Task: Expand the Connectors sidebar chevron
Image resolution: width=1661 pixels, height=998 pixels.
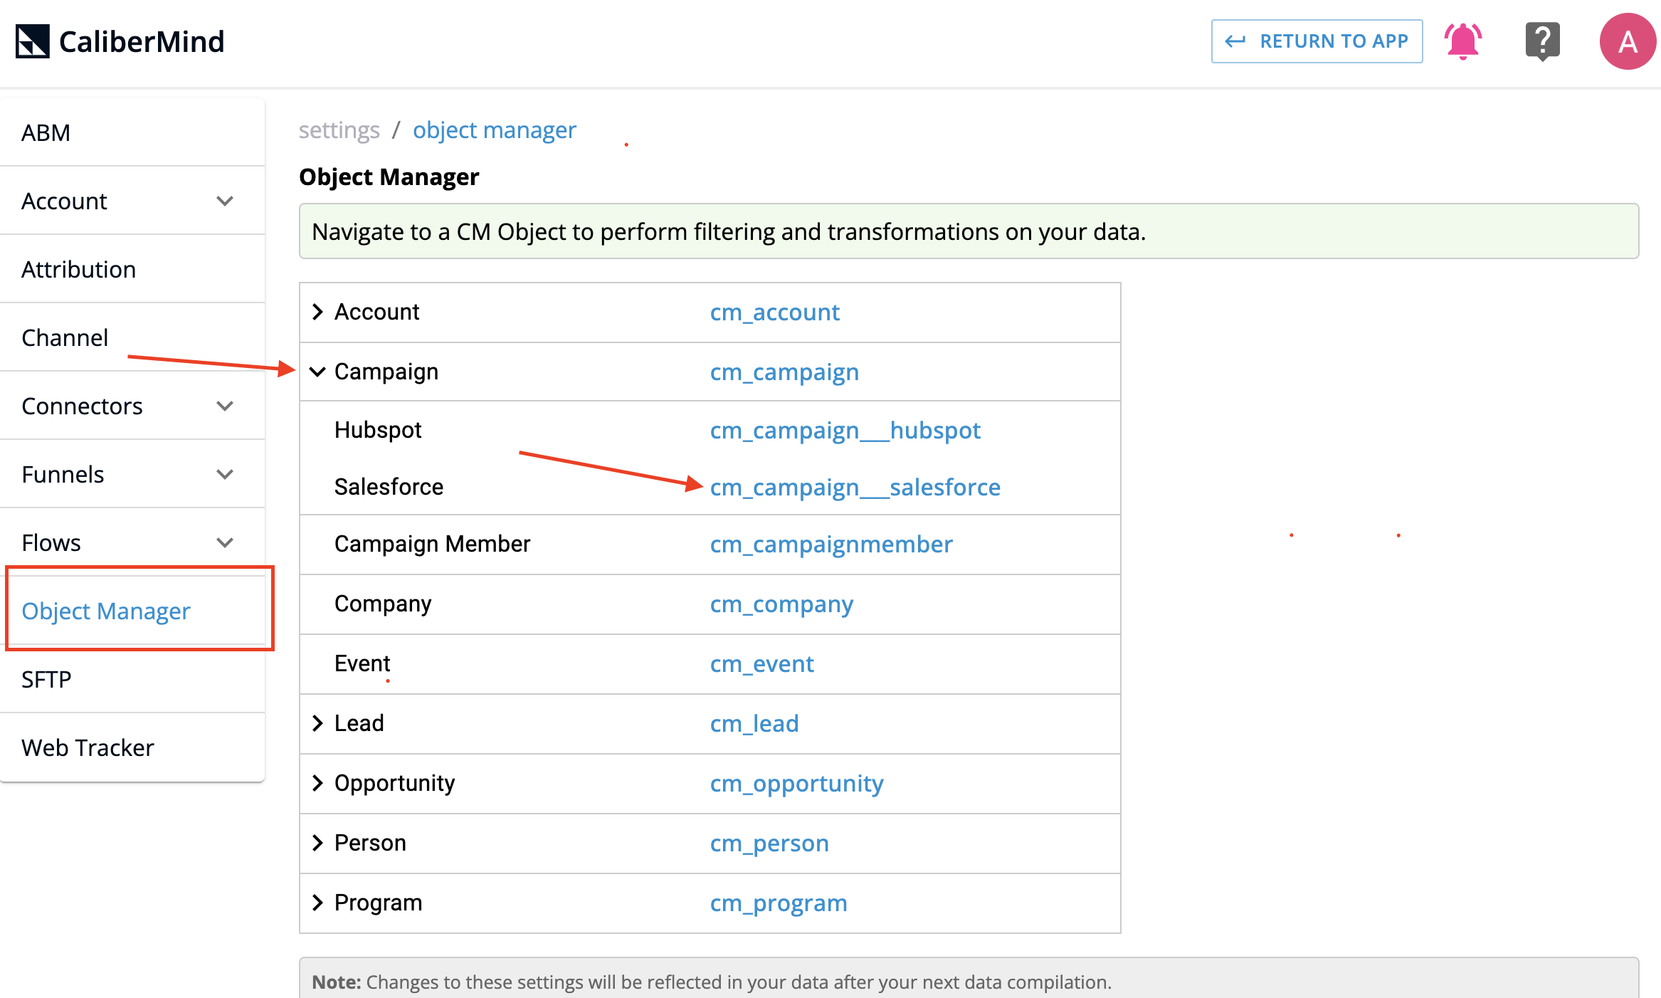Action: coord(225,406)
